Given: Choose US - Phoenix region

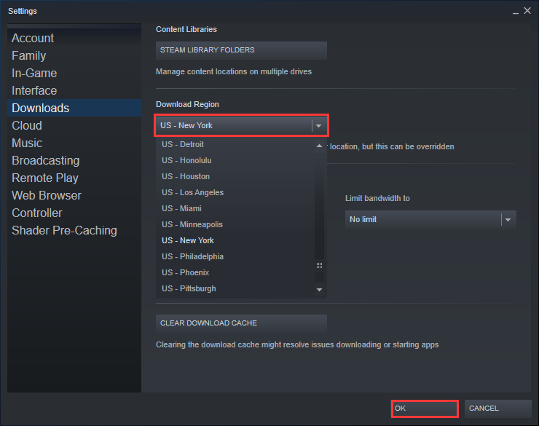Looking at the screenshot, I should coord(235,273).
